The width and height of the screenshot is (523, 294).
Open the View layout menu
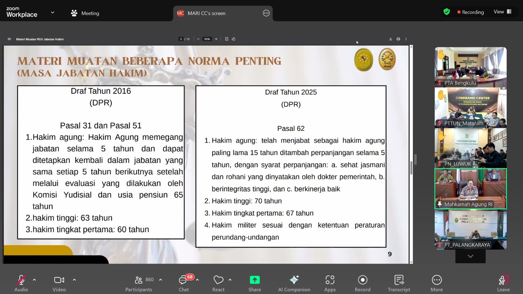coord(502,12)
